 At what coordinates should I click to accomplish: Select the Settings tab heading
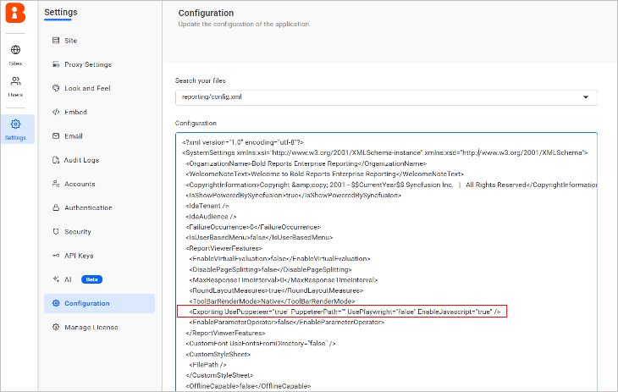coord(61,12)
